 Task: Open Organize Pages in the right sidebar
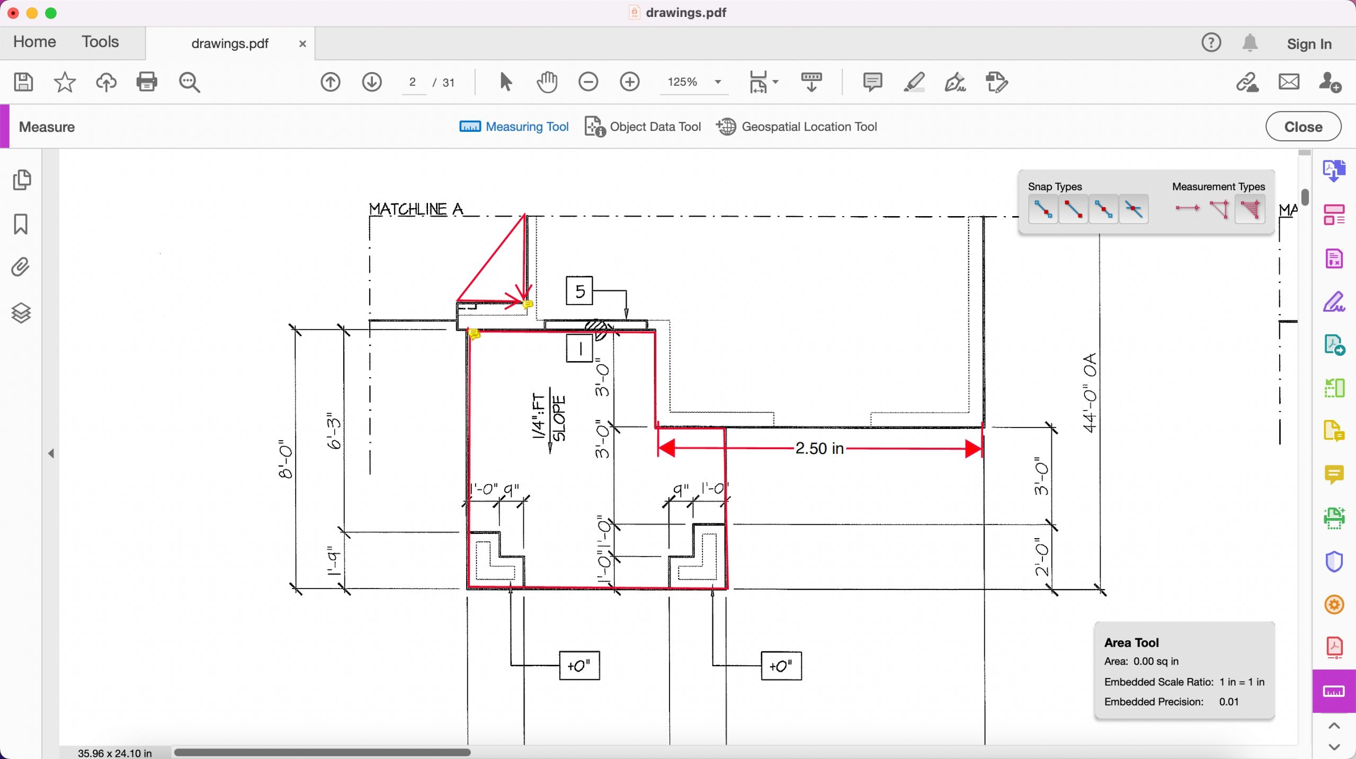tap(1334, 214)
